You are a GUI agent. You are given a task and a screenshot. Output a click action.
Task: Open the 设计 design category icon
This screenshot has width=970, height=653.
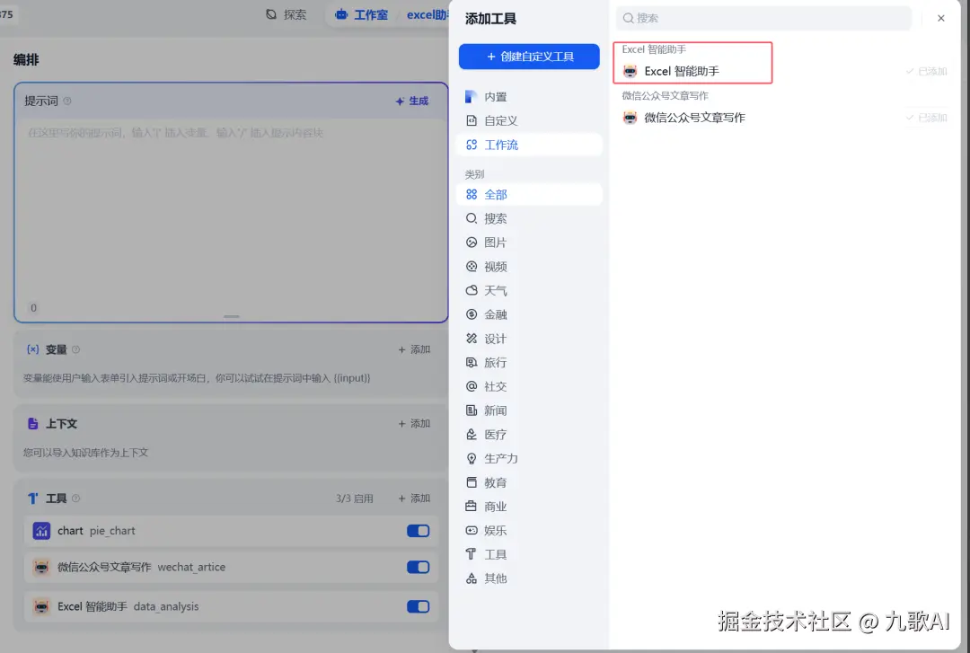click(x=472, y=339)
